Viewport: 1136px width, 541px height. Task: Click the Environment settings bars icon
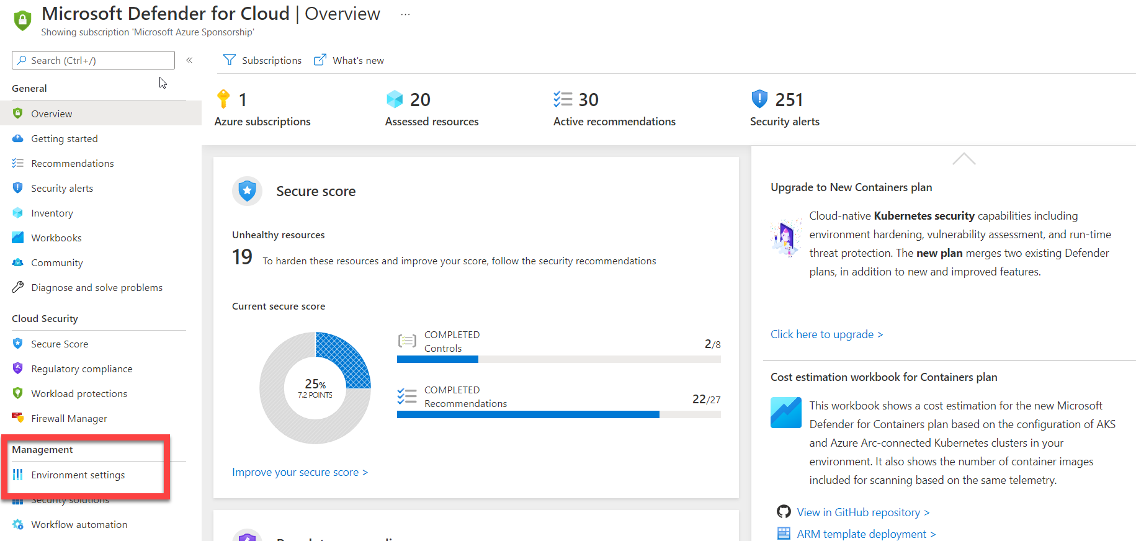click(18, 475)
